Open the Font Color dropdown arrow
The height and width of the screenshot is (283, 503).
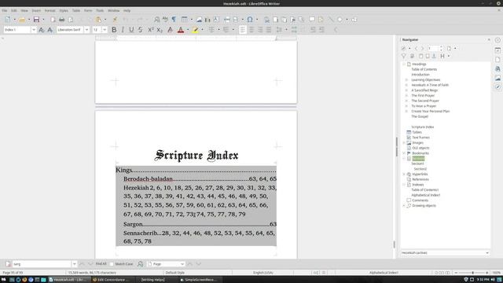tap(188, 30)
